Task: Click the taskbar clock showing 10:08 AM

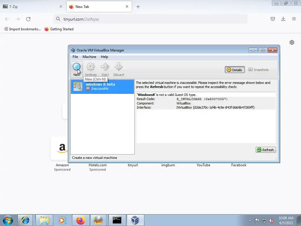Action: 286,220
